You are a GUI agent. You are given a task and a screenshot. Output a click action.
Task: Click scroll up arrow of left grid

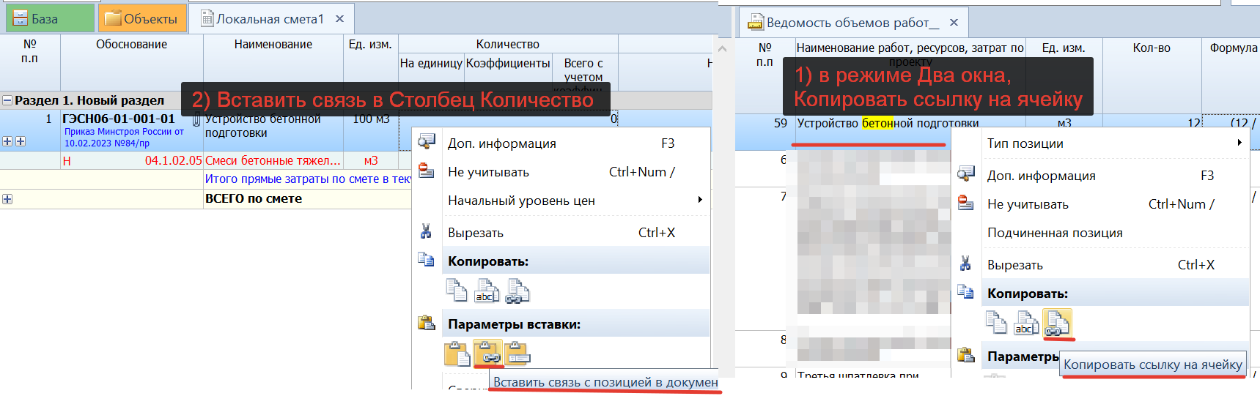point(722,49)
